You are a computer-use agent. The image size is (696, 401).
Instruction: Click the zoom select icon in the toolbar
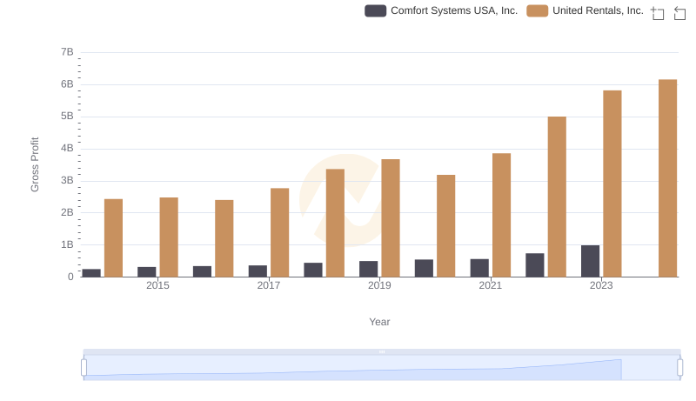point(658,13)
